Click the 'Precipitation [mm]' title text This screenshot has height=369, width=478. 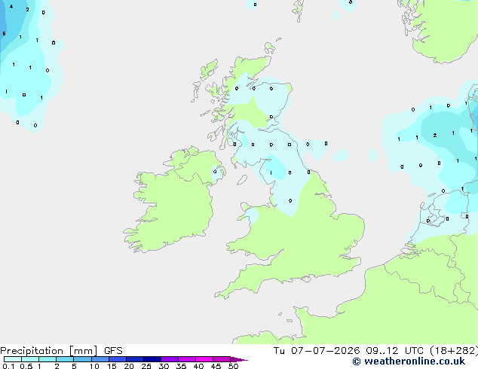point(49,351)
